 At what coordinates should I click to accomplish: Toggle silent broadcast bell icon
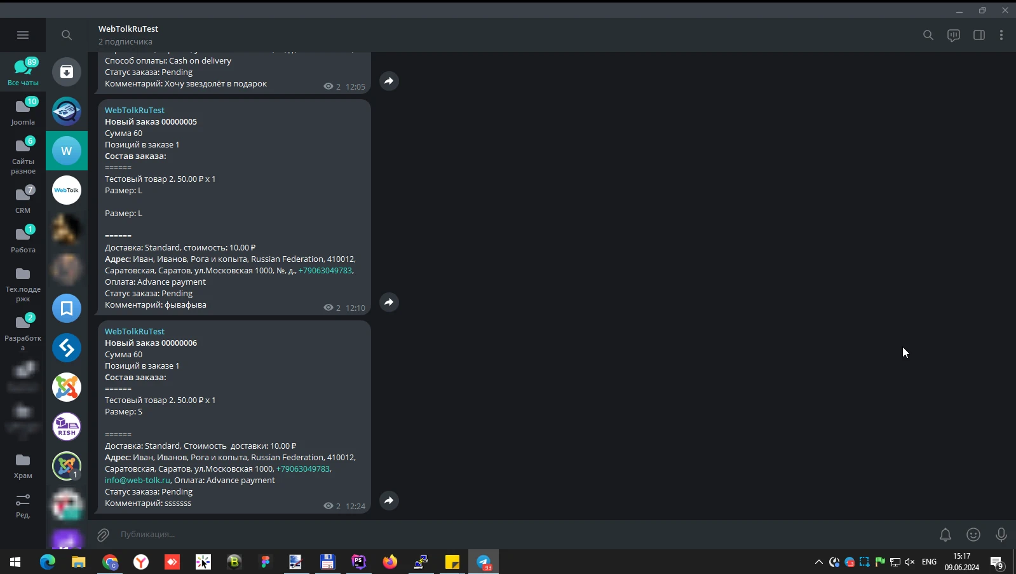click(945, 535)
